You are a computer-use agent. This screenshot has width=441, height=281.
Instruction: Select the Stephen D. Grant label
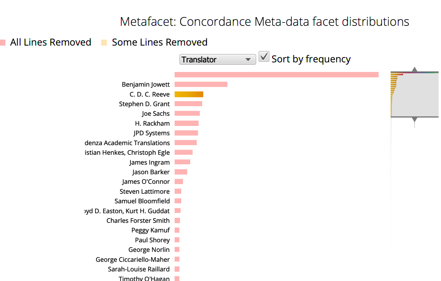[144, 104]
